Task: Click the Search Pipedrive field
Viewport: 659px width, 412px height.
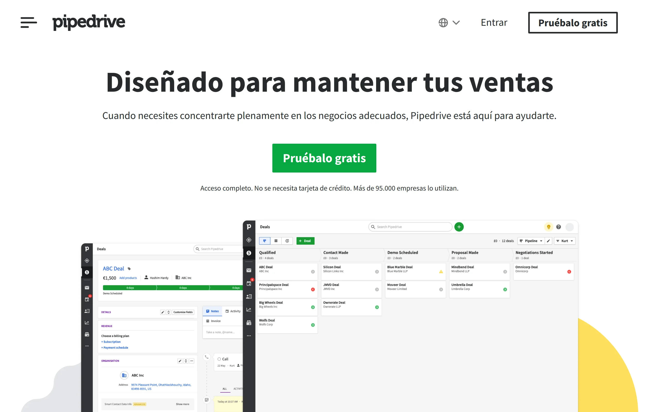Action: (410, 227)
